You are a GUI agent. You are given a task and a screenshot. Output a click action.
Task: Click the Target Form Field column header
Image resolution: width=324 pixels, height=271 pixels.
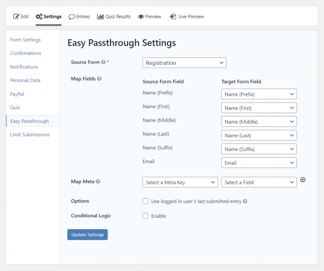[241, 81]
